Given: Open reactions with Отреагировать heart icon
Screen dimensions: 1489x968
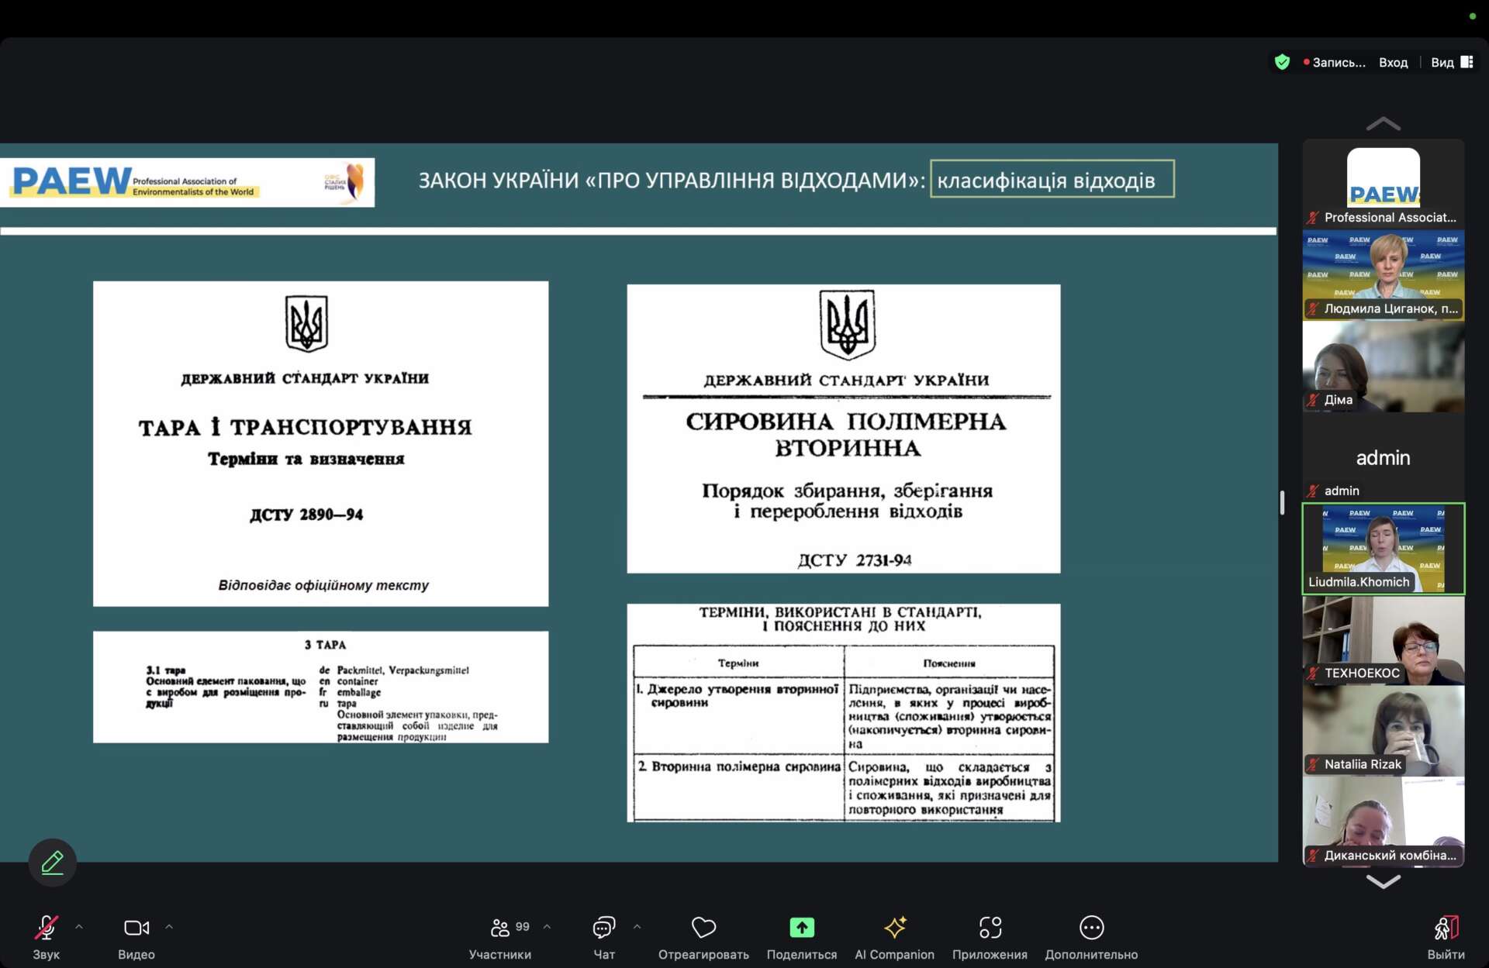Looking at the screenshot, I should (703, 928).
